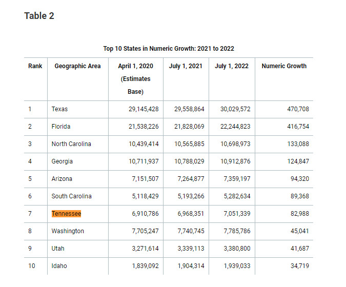This screenshot has height=287, width=346.
Task: Select the North Carolina cell
Action: (71, 144)
